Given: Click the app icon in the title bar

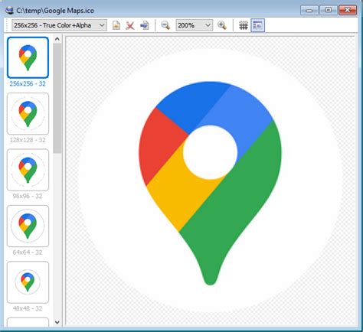Looking at the screenshot, I should tap(9, 11).
